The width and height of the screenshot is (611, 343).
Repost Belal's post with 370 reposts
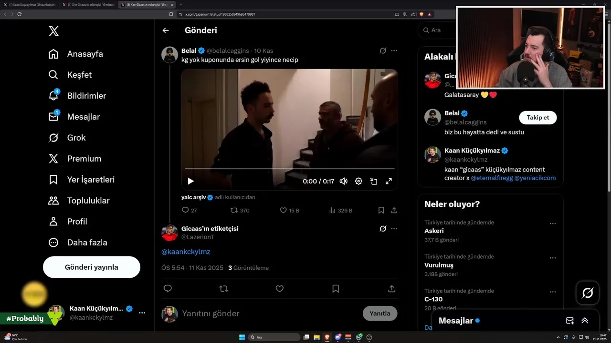coord(240,210)
